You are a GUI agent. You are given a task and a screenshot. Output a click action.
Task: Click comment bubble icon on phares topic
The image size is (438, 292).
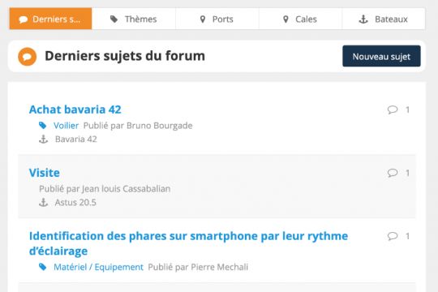[393, 236]
